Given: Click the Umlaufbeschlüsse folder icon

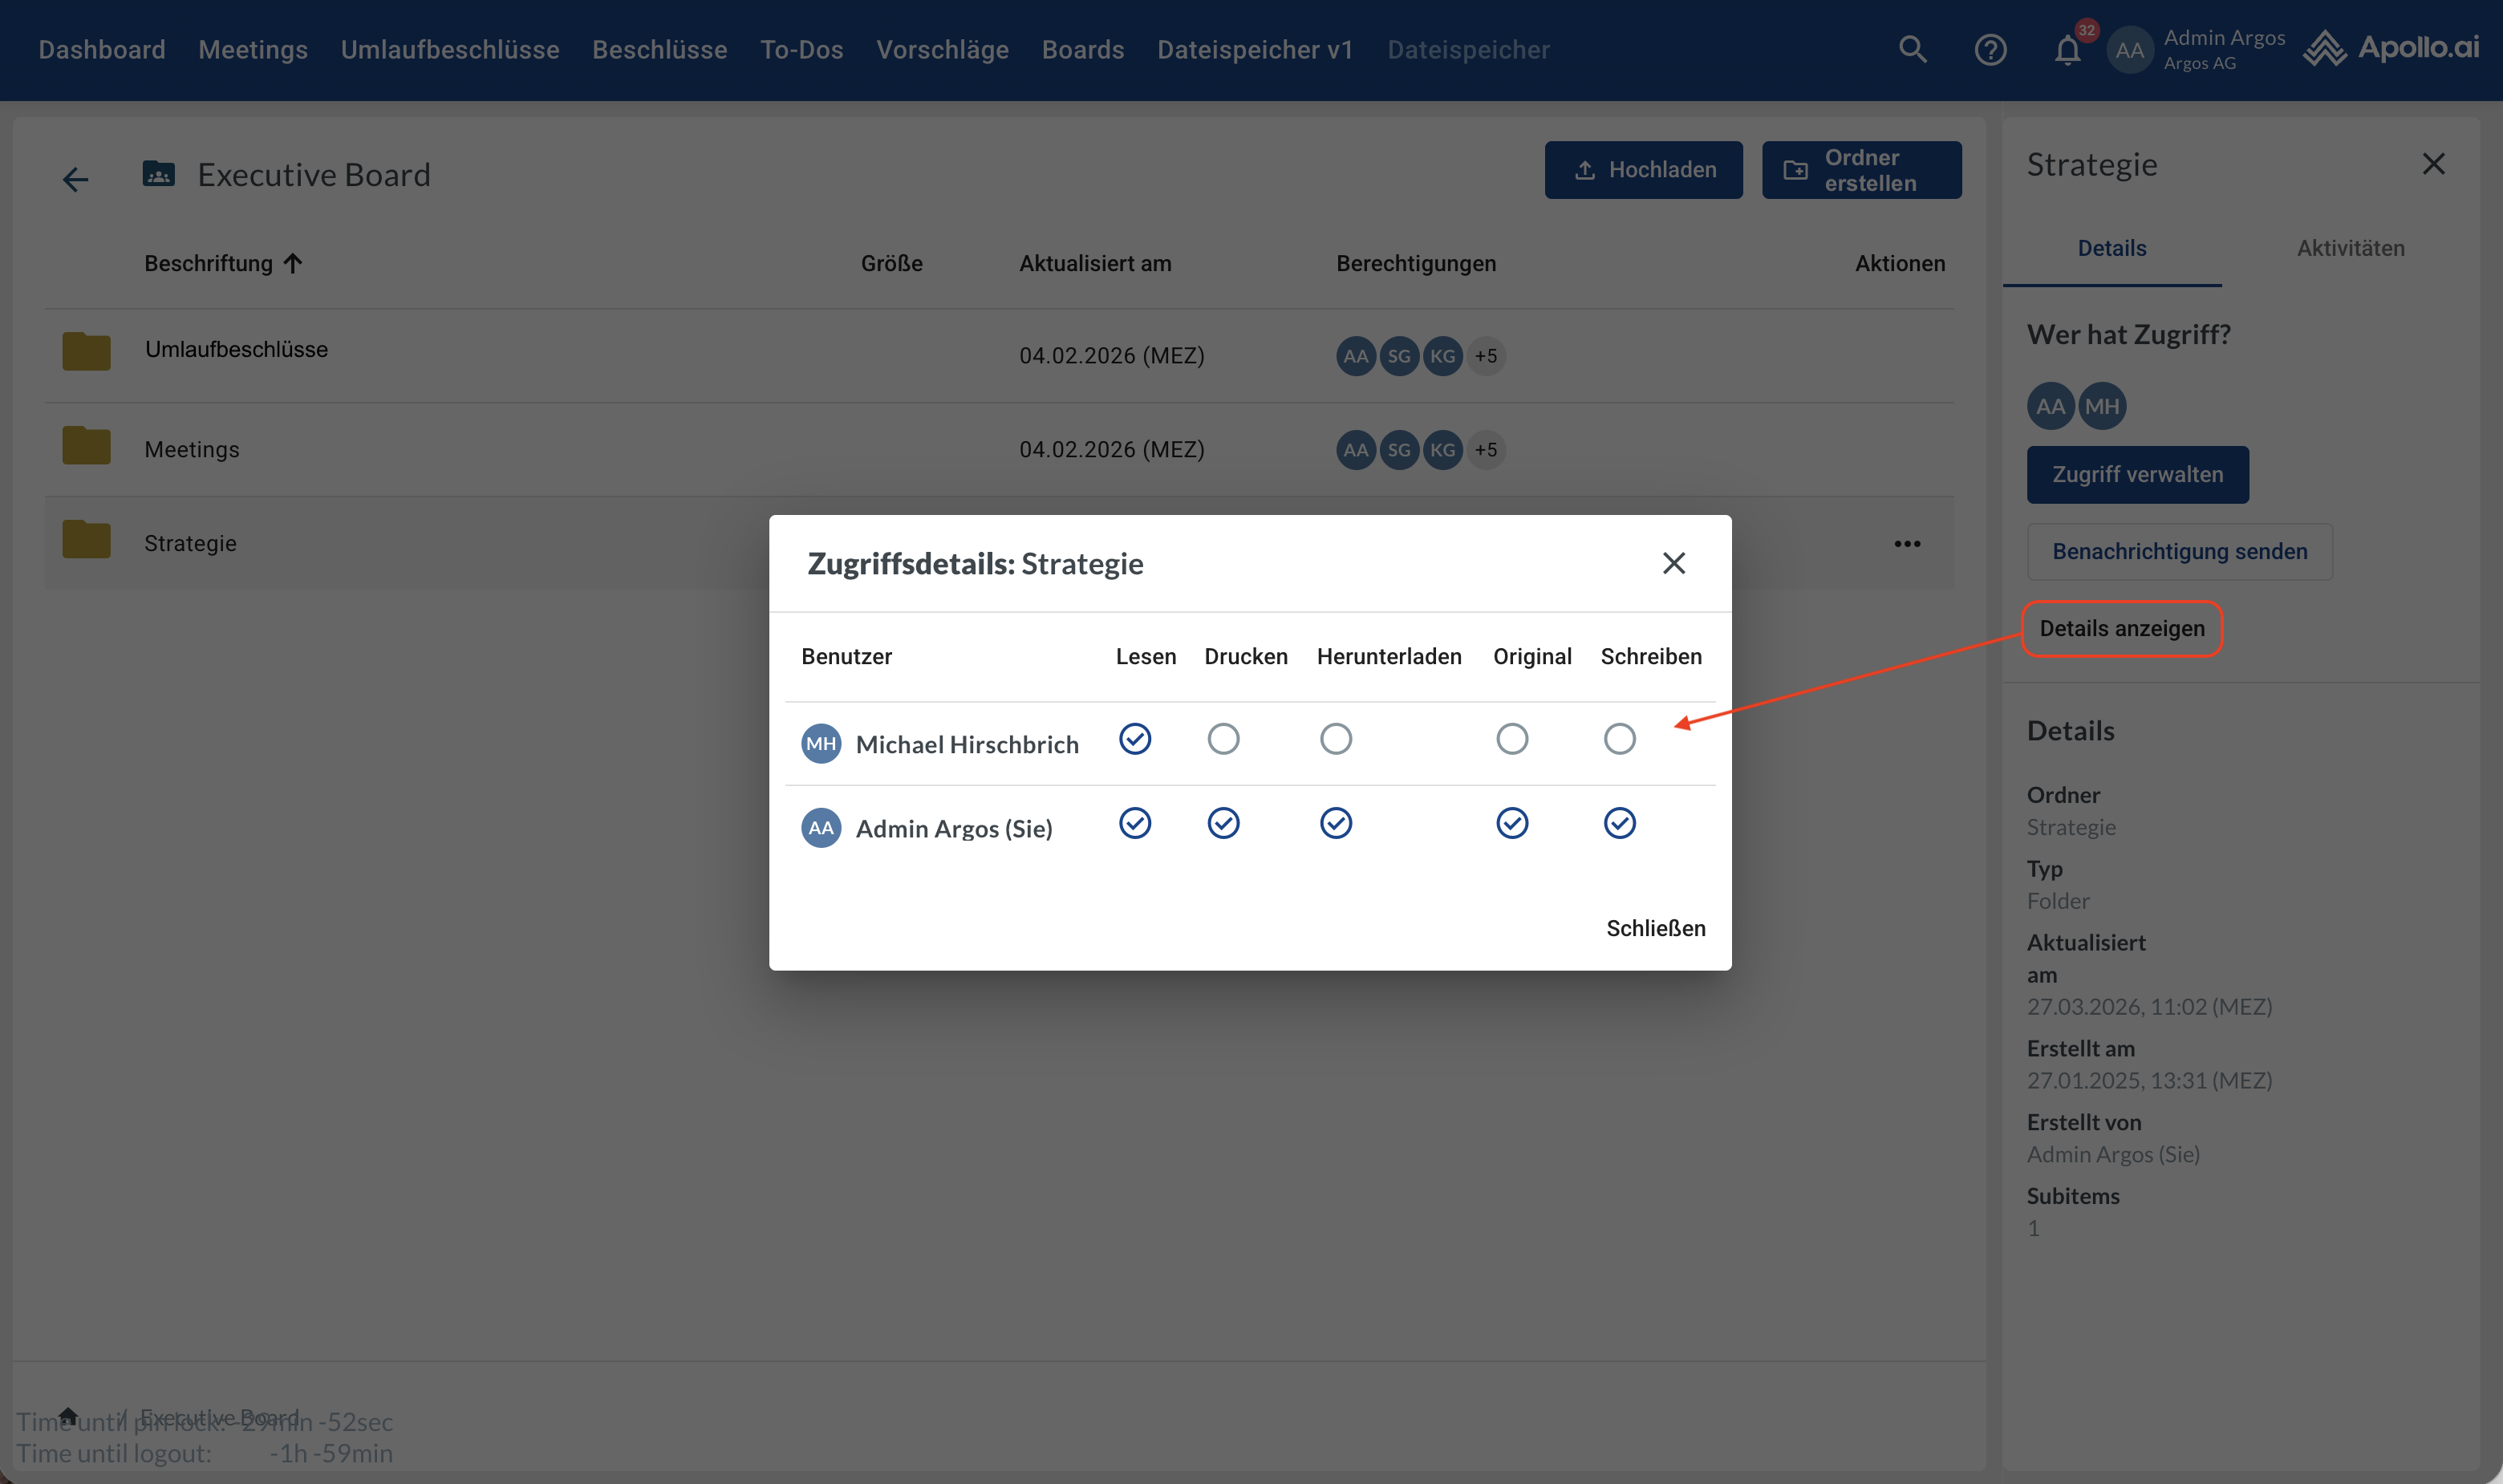Looking at the screenshot, I should (86, 351).
